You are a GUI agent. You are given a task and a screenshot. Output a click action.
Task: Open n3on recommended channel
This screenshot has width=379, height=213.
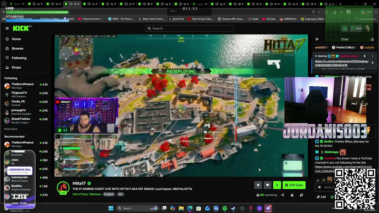pos(26,162)
